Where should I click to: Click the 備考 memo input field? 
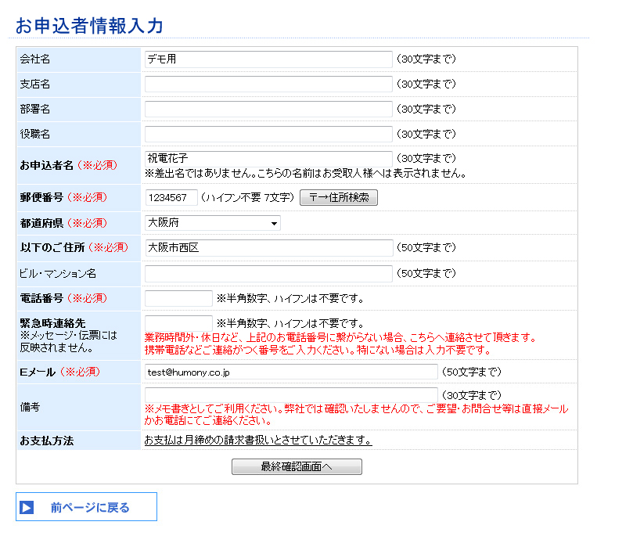point(291,394)
